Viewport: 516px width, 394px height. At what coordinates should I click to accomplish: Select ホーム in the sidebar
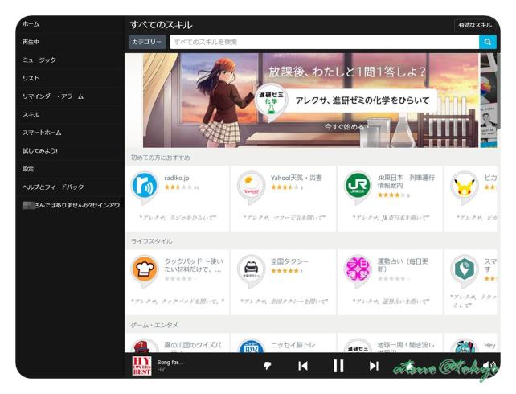(x=31, y=24)
